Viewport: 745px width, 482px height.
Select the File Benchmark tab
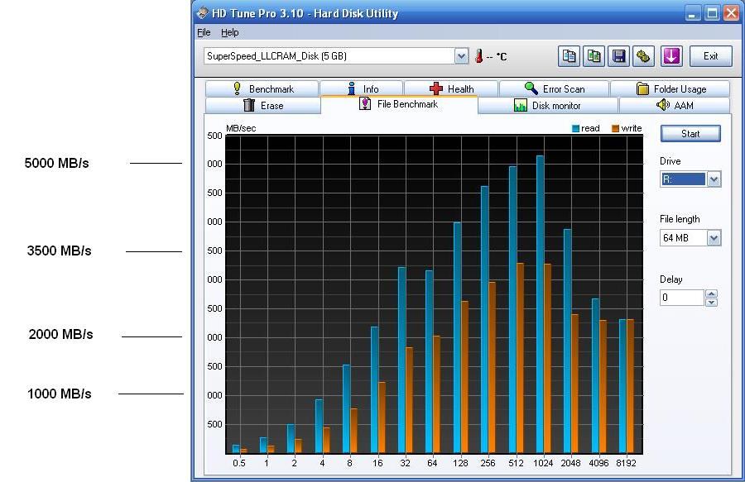pyautogui.click(x=399, y=104)
